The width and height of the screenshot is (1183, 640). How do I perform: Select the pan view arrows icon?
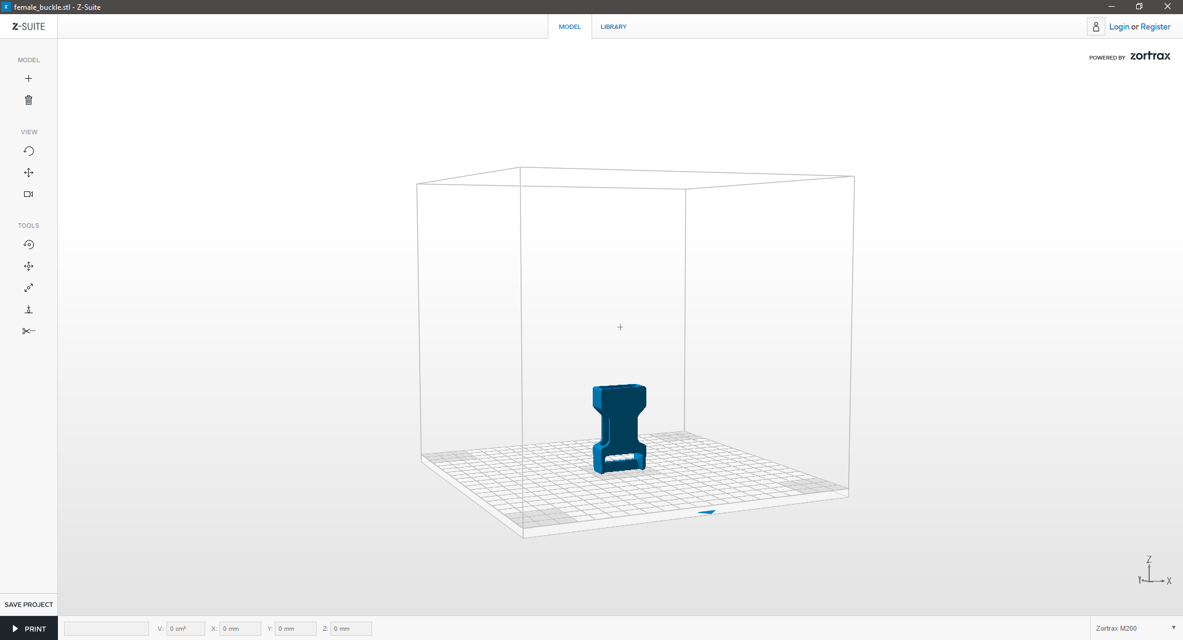point(28,173)
